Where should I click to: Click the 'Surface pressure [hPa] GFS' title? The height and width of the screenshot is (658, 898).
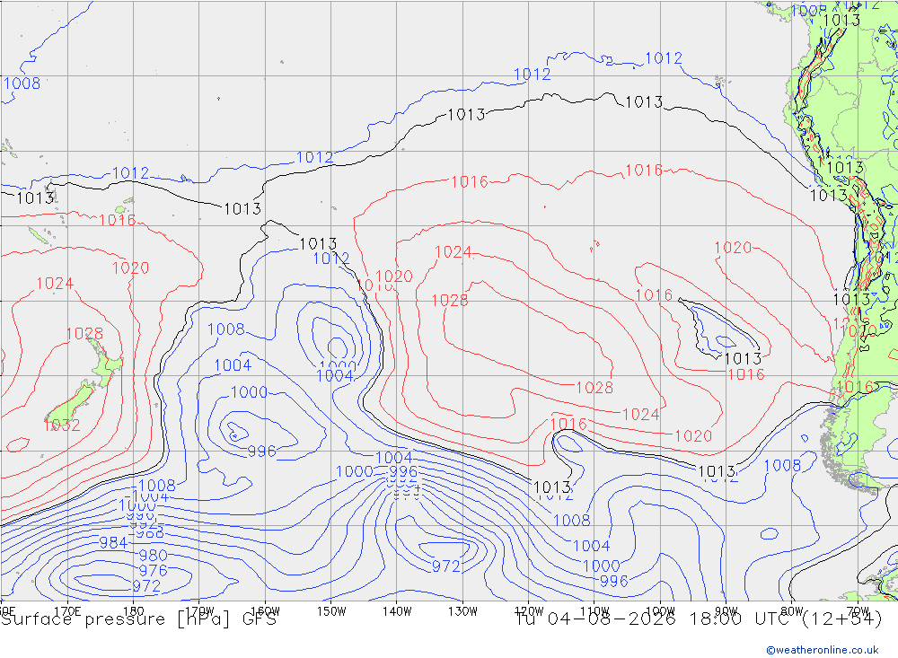click(x=138, y=619)
